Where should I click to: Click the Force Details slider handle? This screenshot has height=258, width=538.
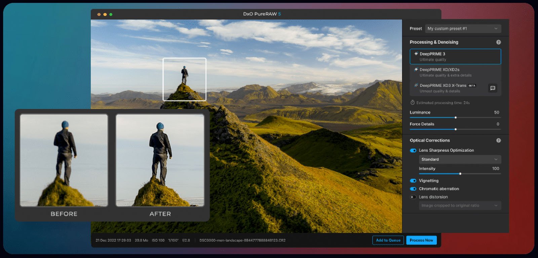[x=456, y=129]
